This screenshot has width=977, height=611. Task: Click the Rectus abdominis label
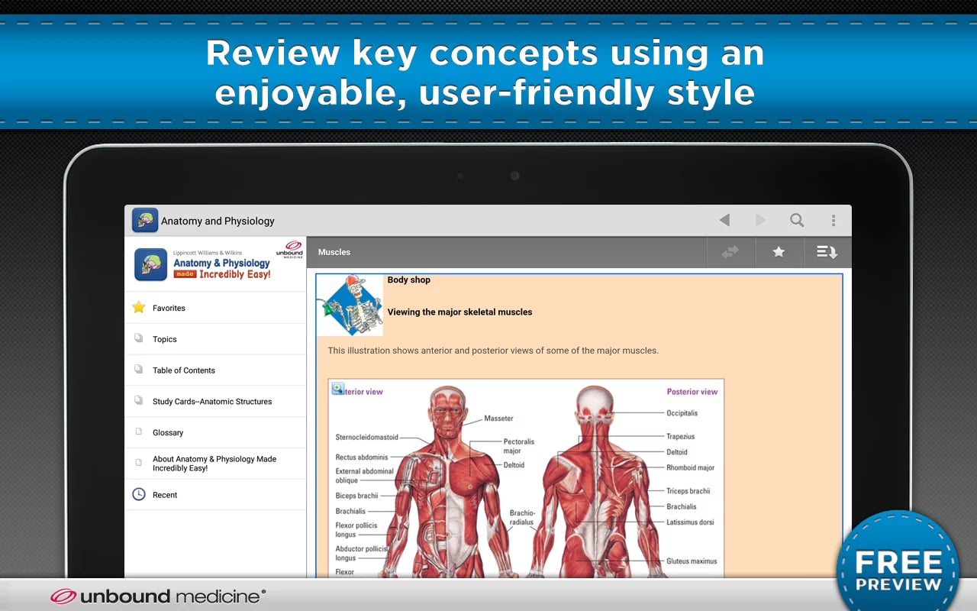362,457
